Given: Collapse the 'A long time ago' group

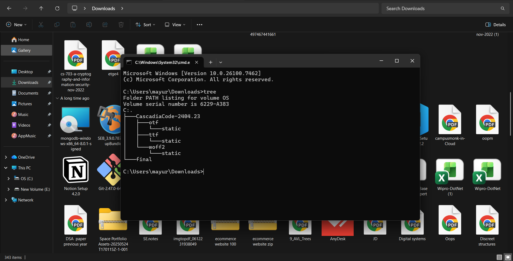Looking at the screenshot, I should [x=57, y=98].
